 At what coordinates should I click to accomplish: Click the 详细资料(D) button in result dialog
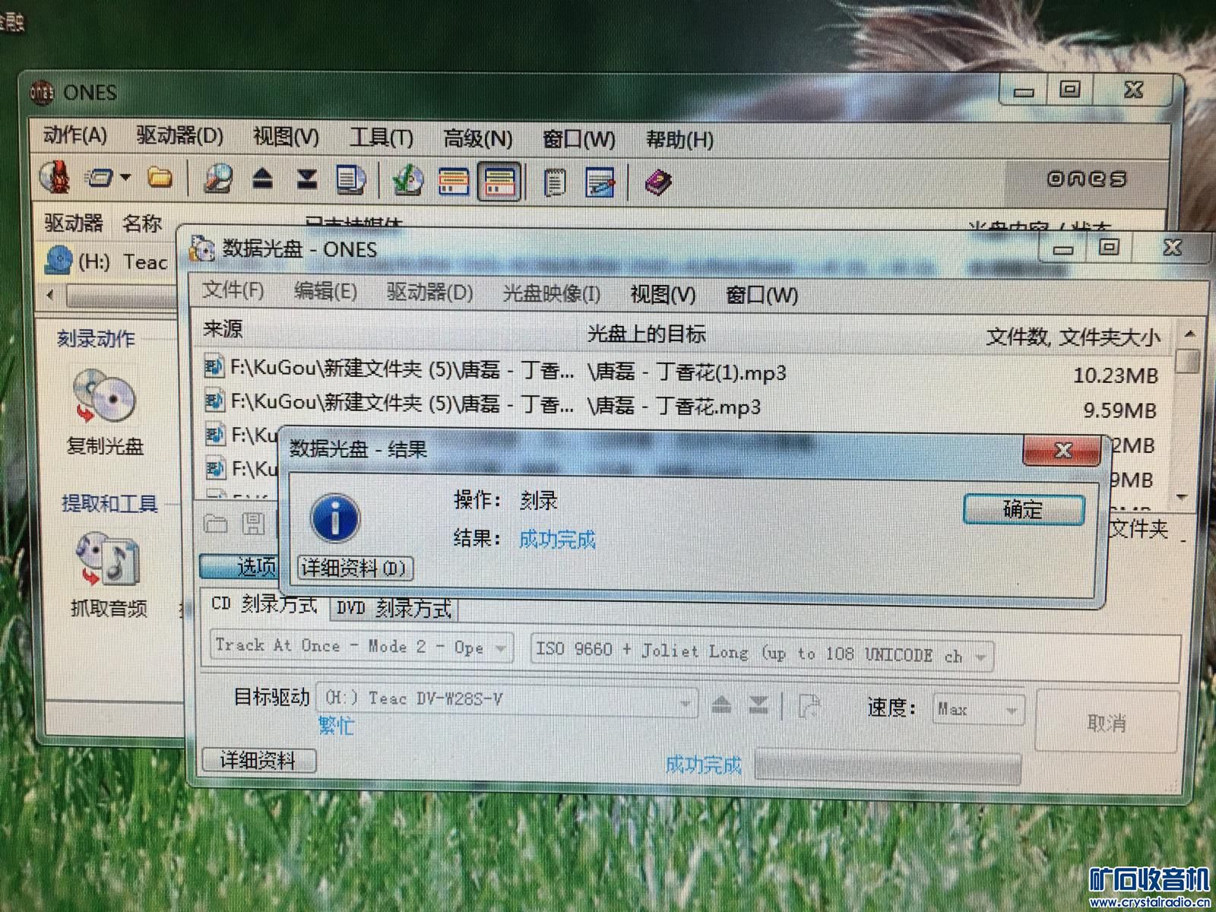click(x=355, y=568)
